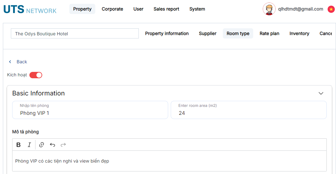
Task: Go to the UTS Network logo home
Action: pyautogui.click(x=30, y=9)
